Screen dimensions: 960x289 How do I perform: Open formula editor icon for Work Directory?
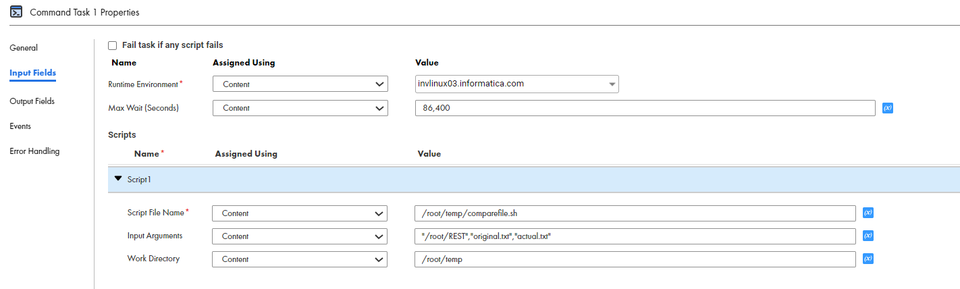pos(869,259)
